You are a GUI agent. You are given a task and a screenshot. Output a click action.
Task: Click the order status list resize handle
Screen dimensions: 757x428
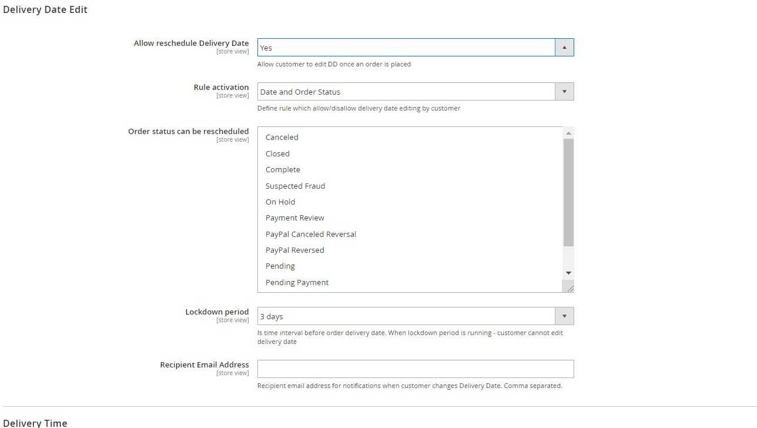point(569,287)
